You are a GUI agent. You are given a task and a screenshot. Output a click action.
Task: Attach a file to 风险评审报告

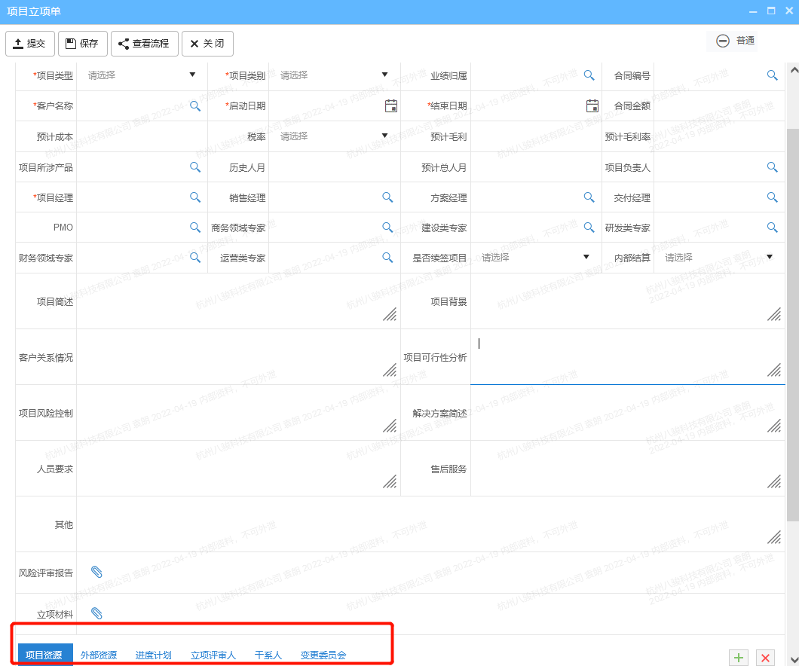click(96, 571)
